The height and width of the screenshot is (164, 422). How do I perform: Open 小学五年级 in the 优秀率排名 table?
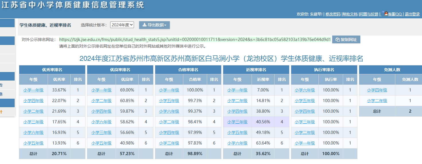coord(33,143)
